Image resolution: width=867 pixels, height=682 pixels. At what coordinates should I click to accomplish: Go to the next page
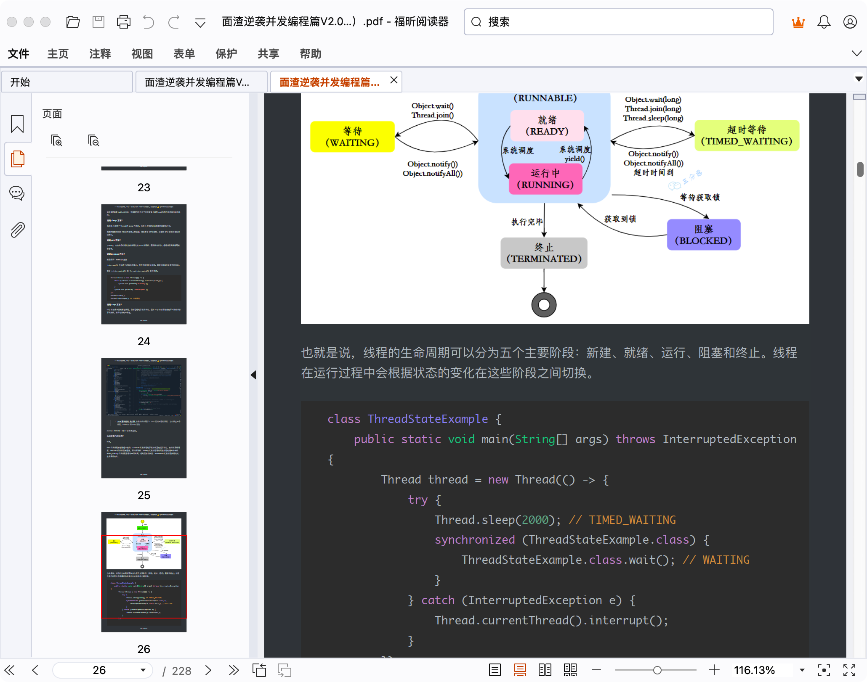[208, 670]
